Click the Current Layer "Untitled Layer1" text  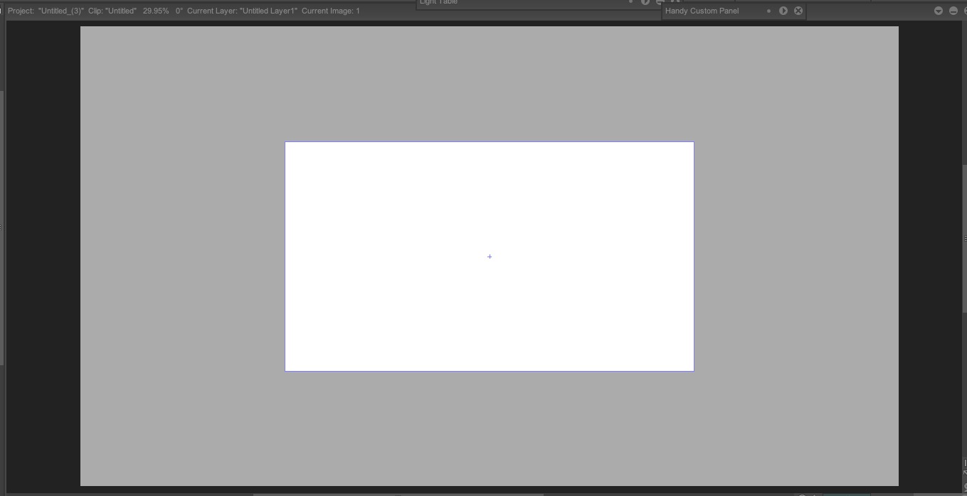tap(242, 11)
